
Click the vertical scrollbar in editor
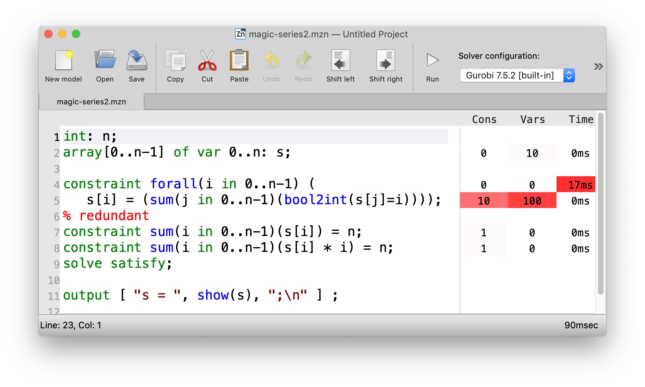[601, 204]
